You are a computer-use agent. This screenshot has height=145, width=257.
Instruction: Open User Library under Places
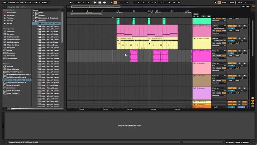click(13, 69)
